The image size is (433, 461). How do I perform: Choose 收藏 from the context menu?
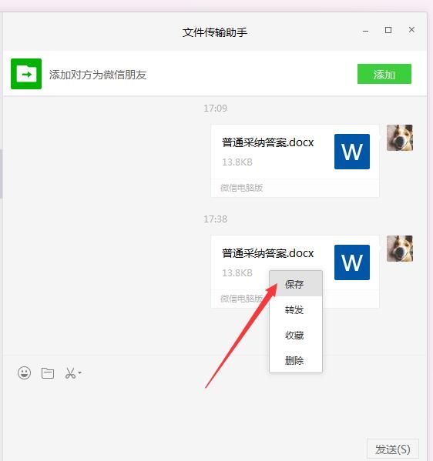click(296, 335)
